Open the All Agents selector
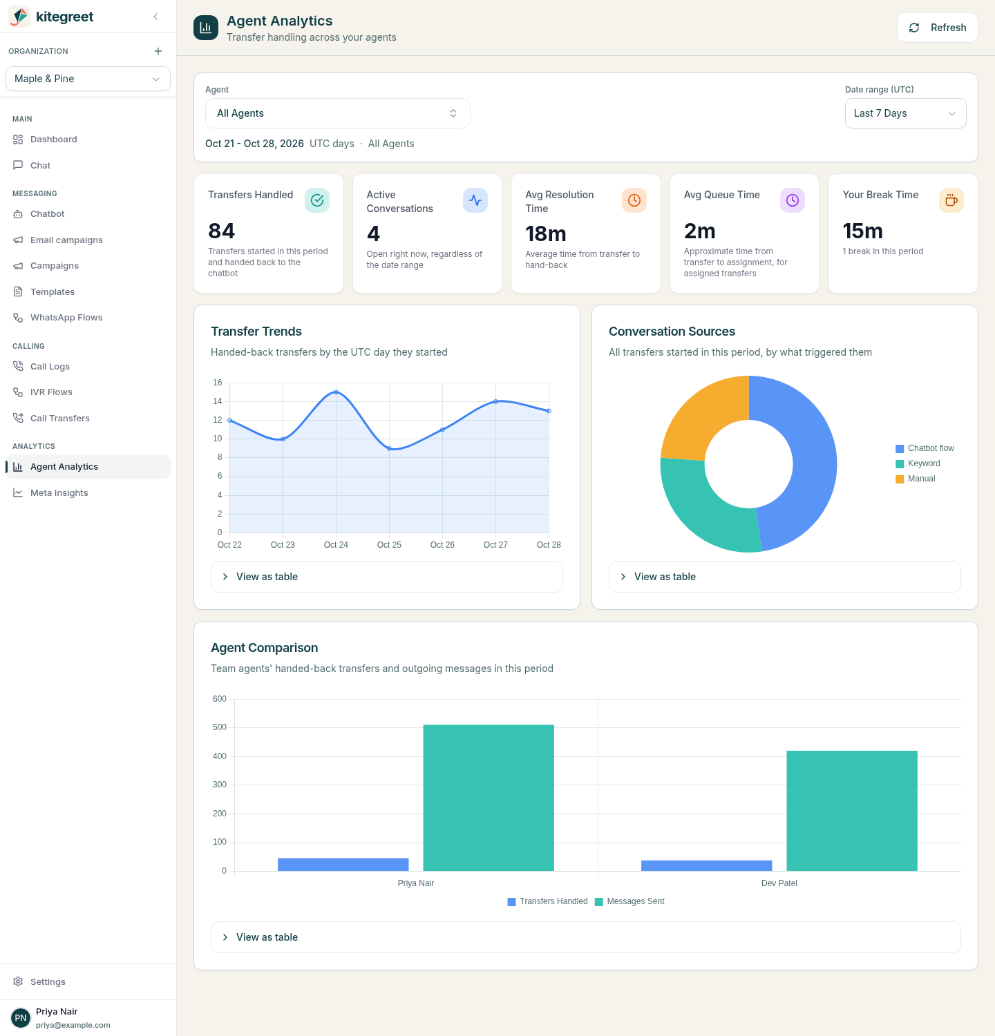The width and height of the screenshot is (995, 1036). point(338,113)
